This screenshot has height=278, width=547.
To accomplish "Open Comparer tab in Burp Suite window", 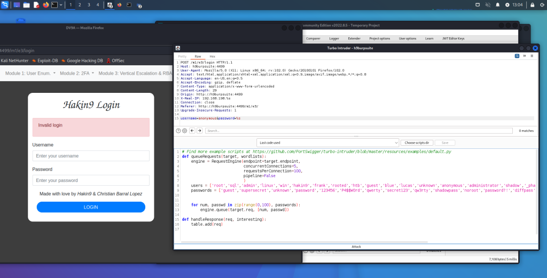I will point(313,38).
